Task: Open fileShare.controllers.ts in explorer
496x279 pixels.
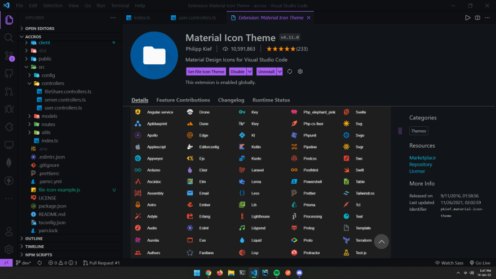Action: click(x=68, y=92)
